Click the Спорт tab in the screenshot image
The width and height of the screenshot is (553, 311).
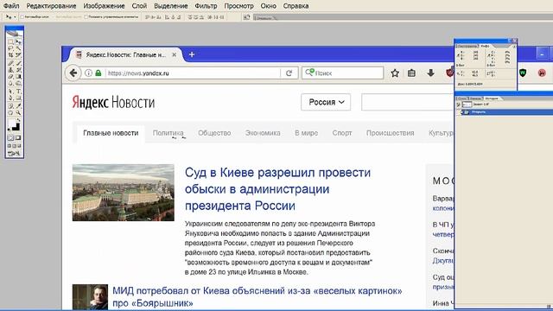coord(342,133)
